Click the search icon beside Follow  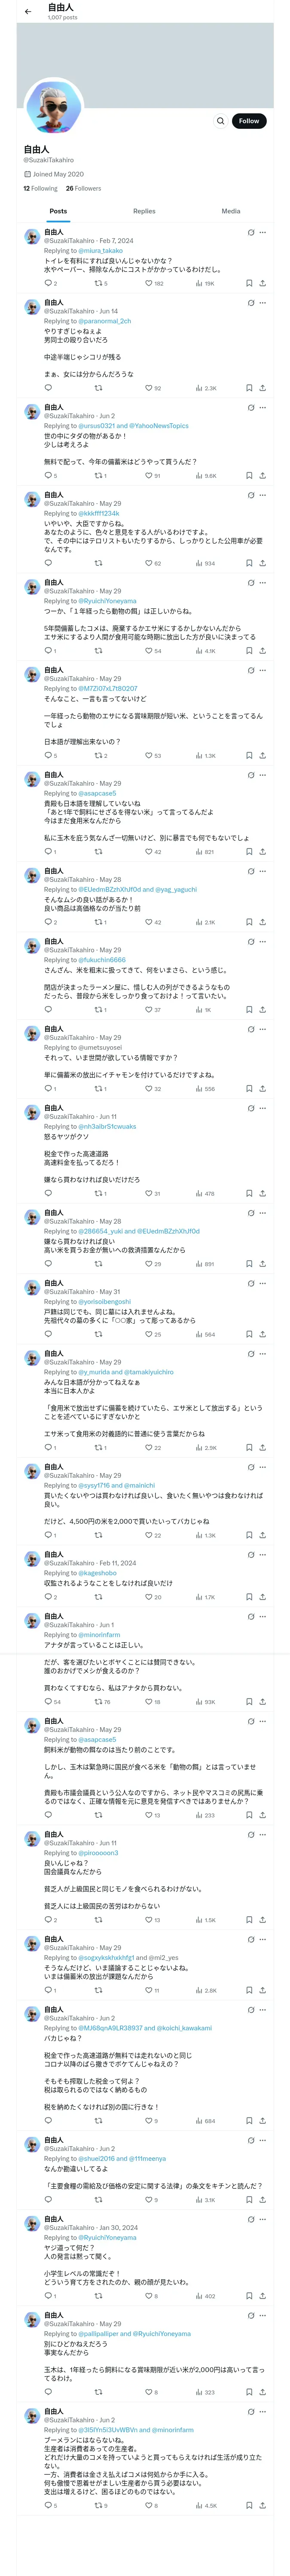pos(220,121)
